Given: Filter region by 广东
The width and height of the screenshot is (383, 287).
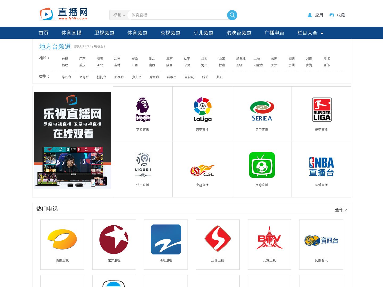Looking at the screenshot, I should (82, 58).
